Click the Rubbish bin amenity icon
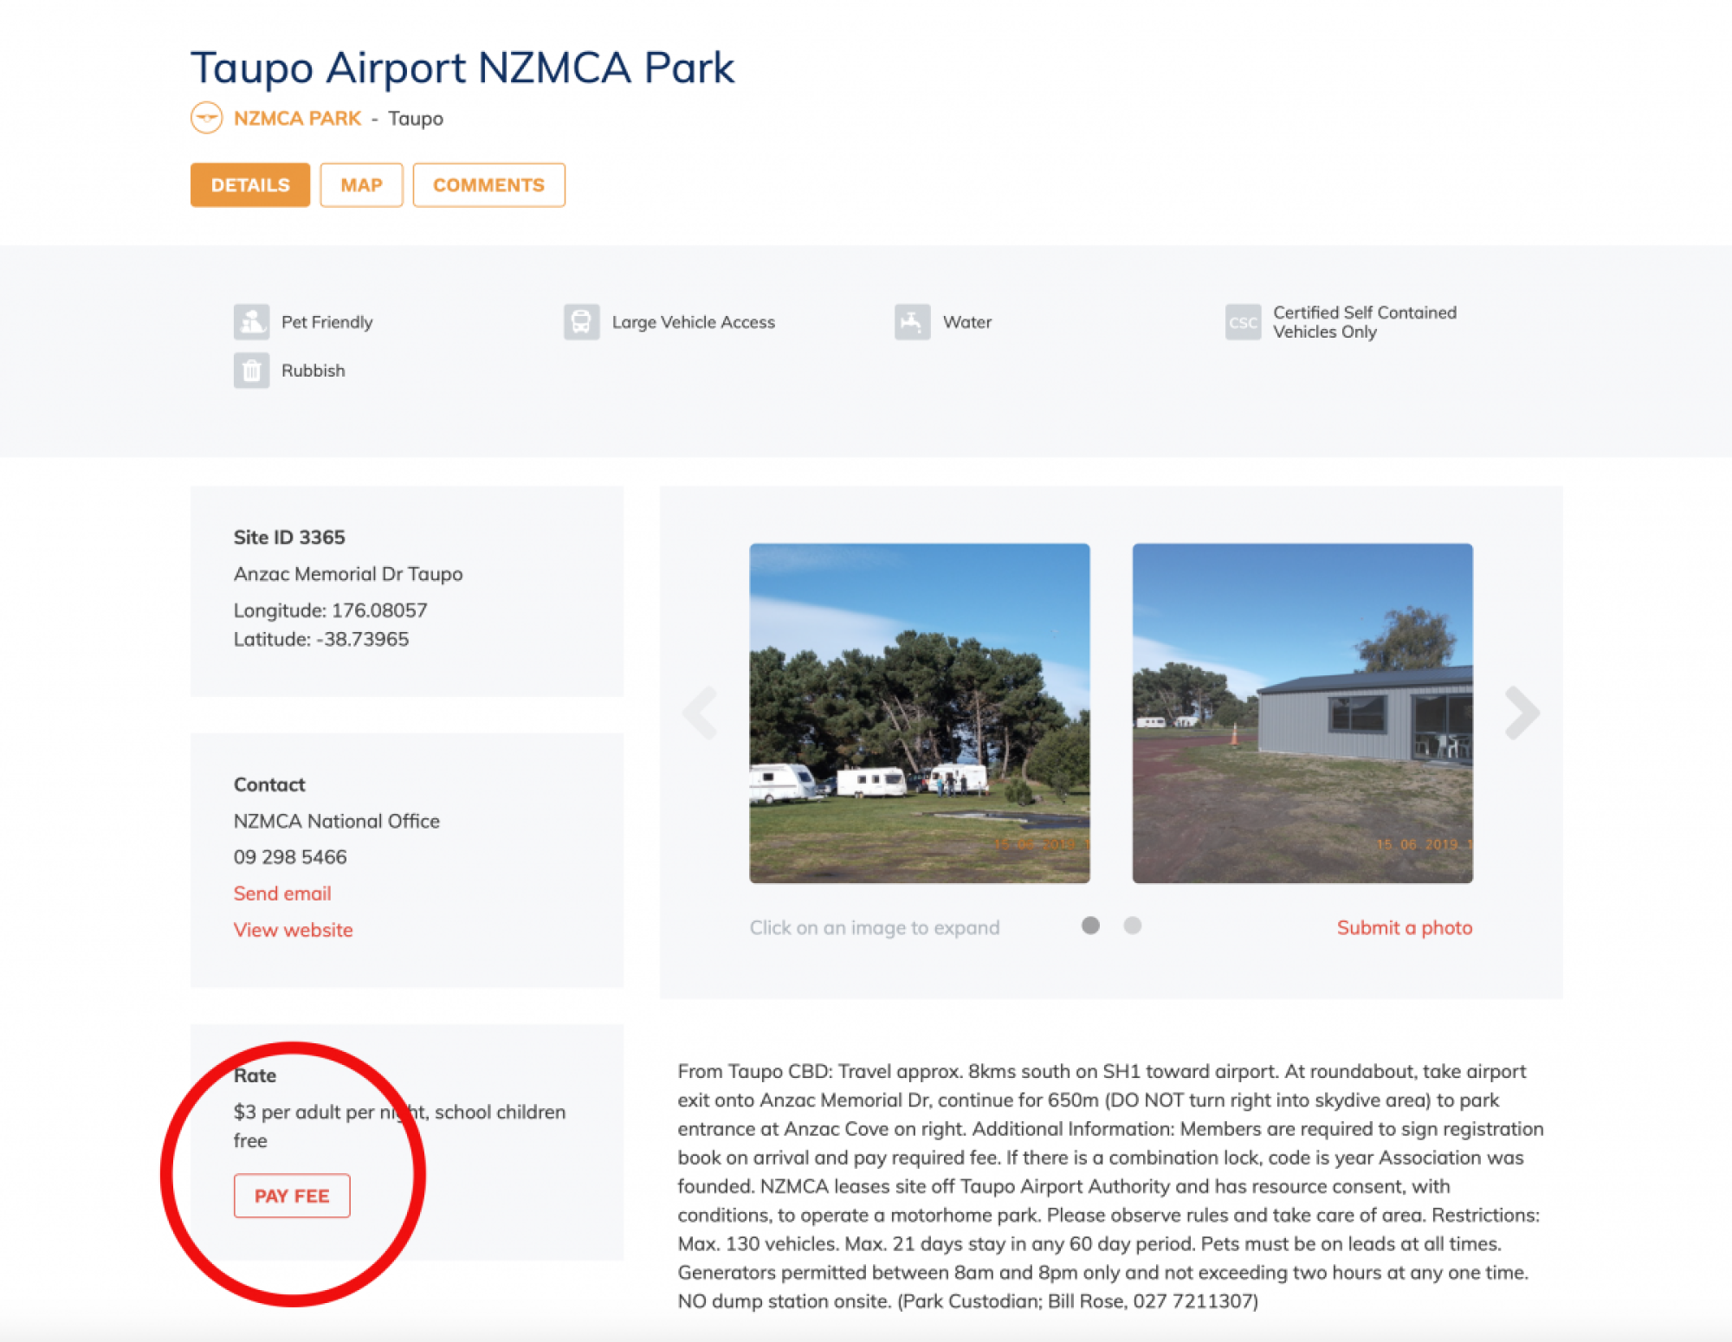 click(x=252, y=371)
